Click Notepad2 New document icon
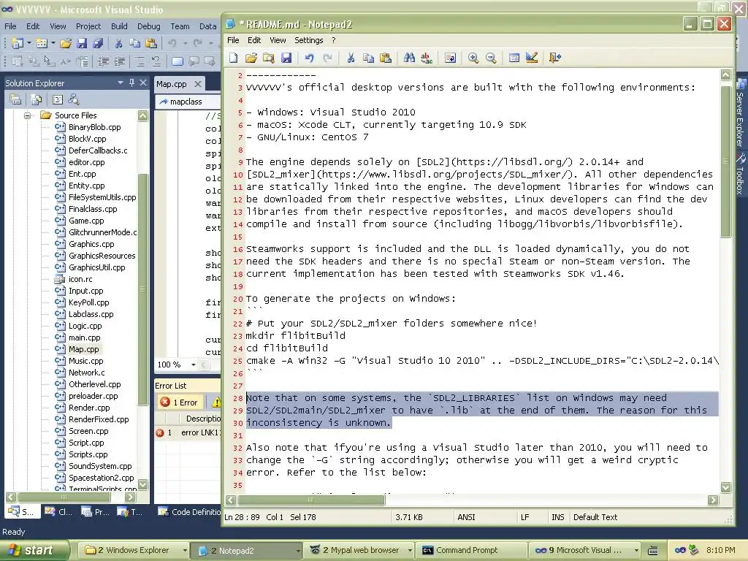The height and width of the screenshot is (561, 748). pos(233,58)
